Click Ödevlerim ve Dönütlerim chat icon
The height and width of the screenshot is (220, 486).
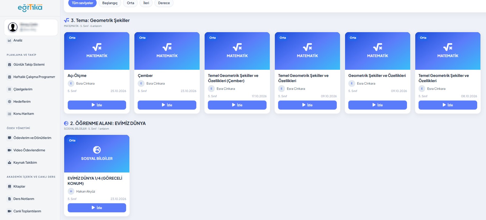click(x=9, y=138)
